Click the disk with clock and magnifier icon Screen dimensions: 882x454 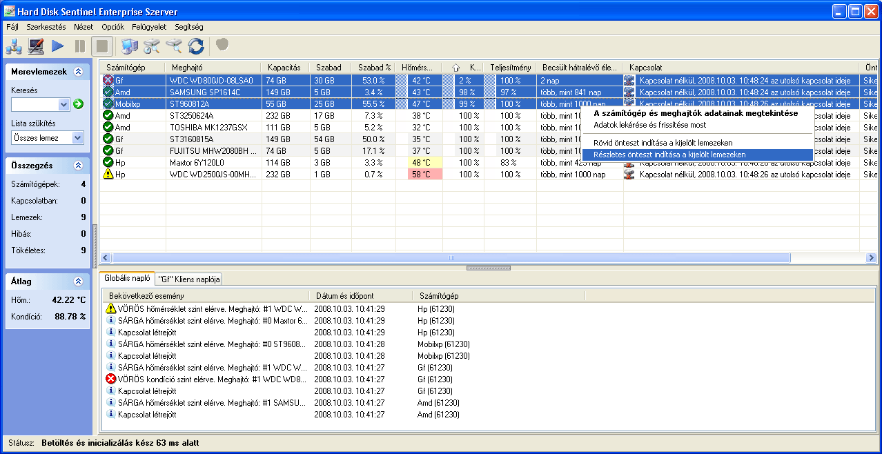coord(152,46)
